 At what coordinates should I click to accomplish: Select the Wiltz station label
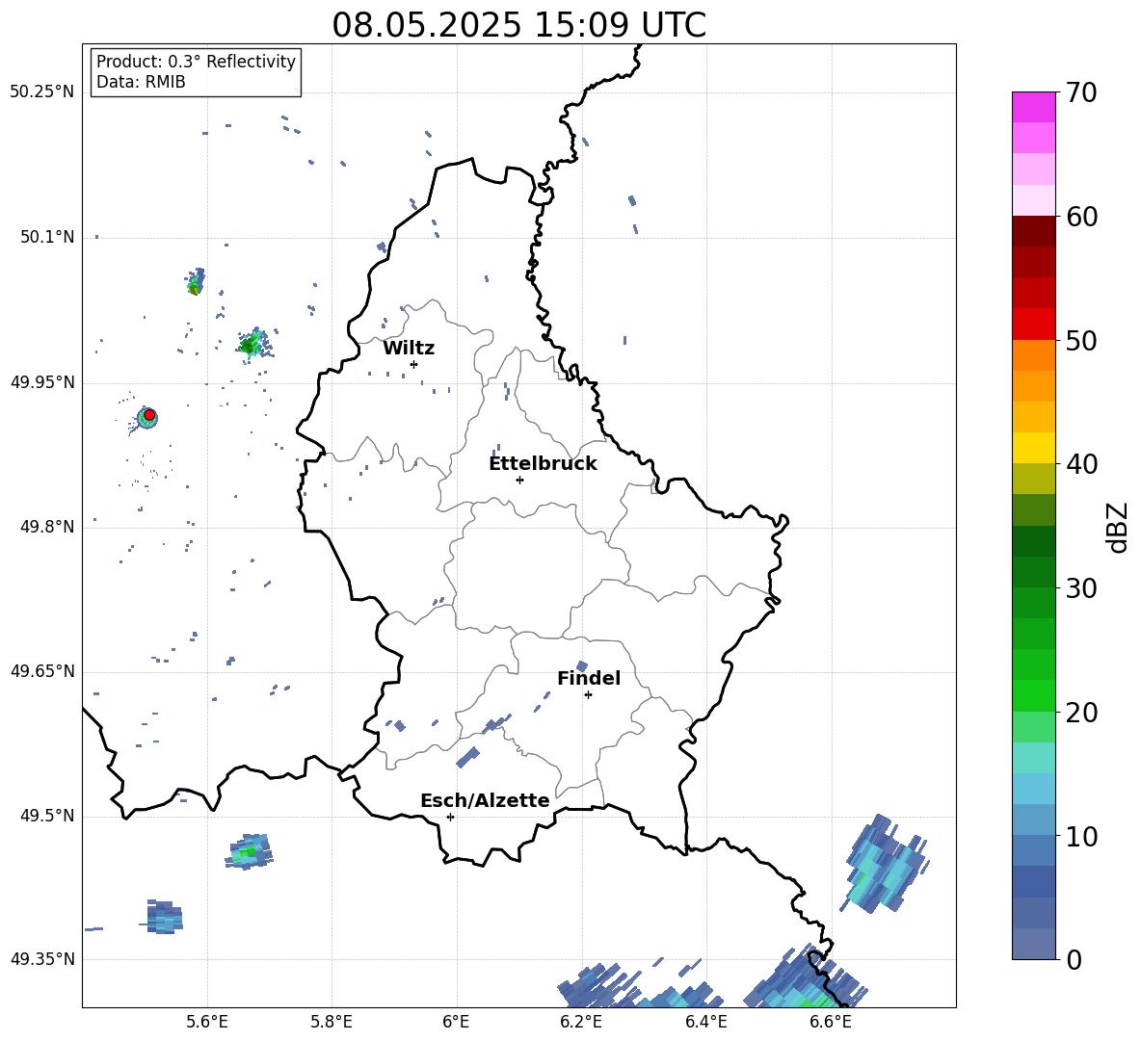[409, 349]
